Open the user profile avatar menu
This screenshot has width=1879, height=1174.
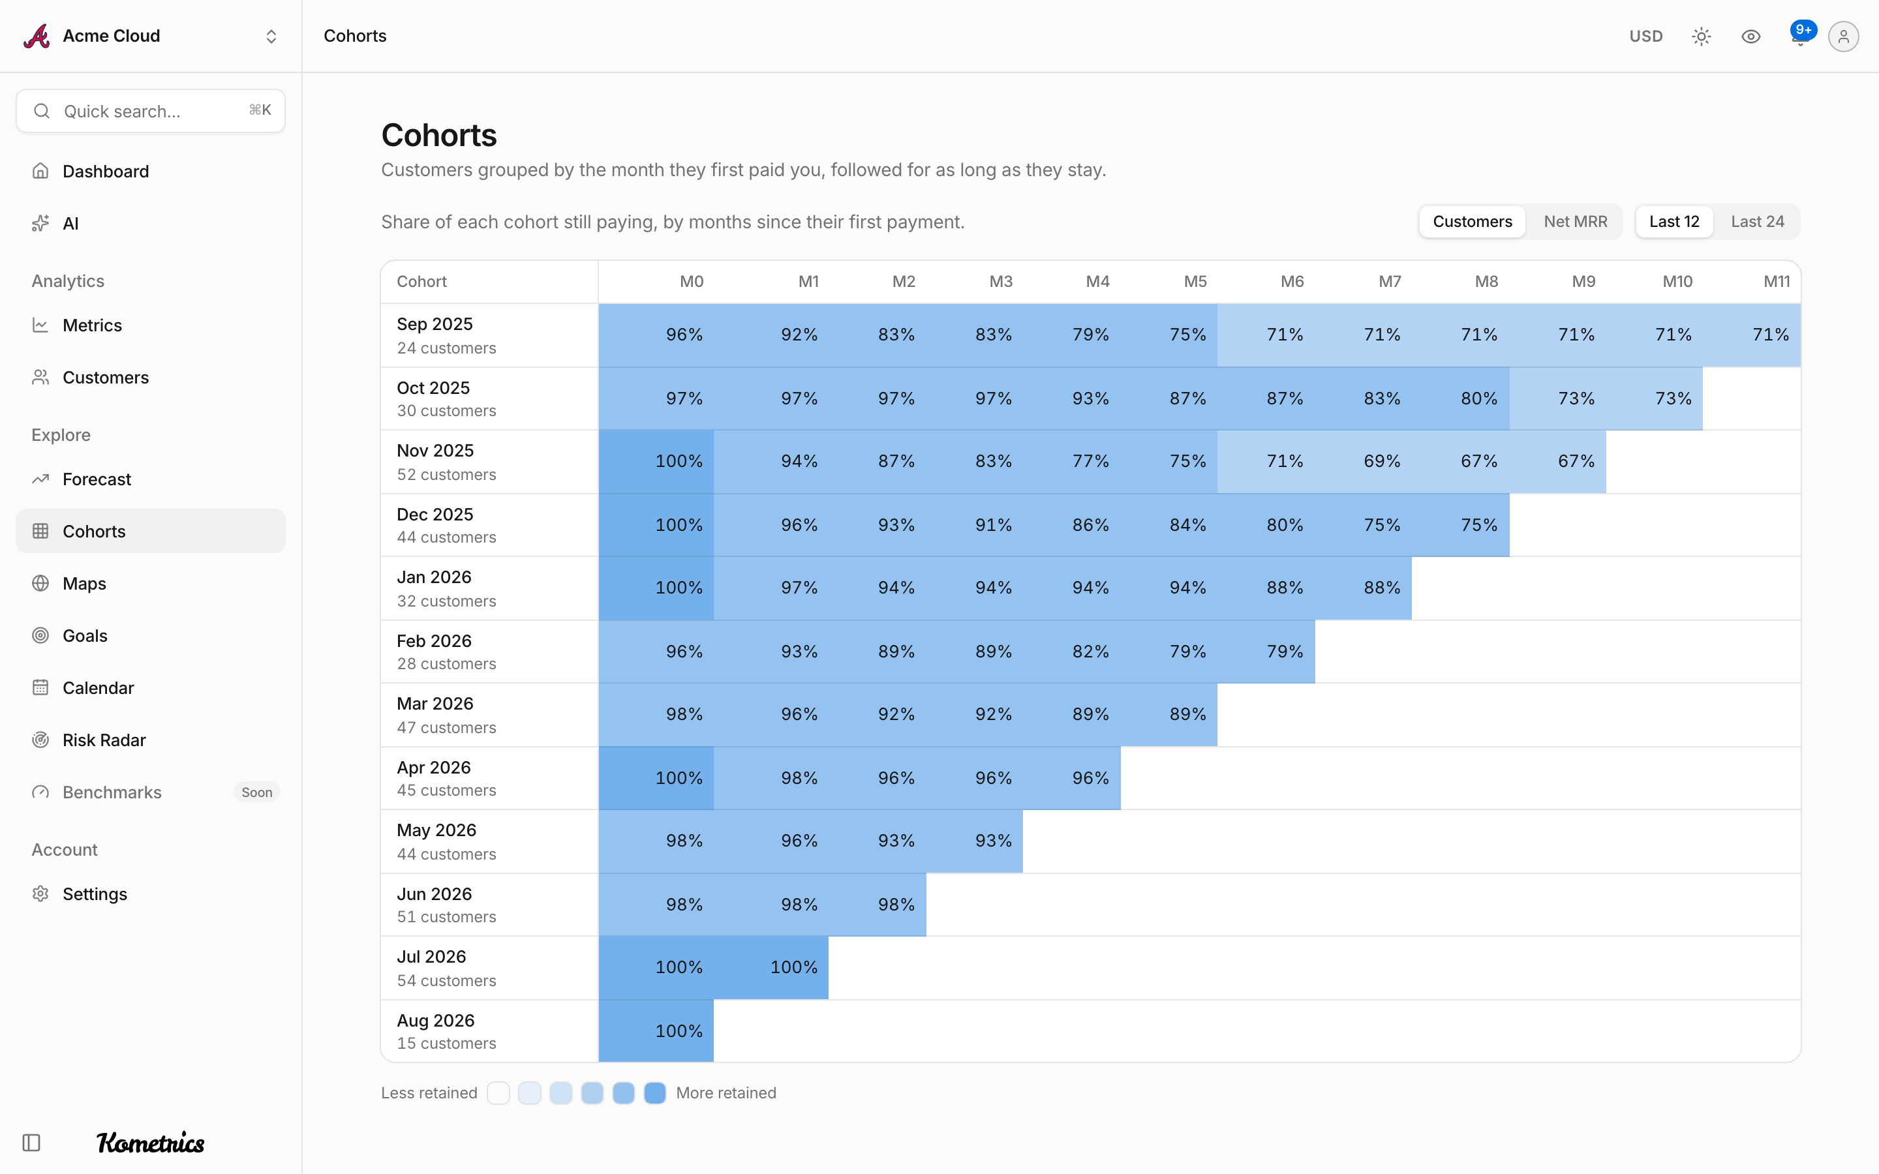(1843, 37)
